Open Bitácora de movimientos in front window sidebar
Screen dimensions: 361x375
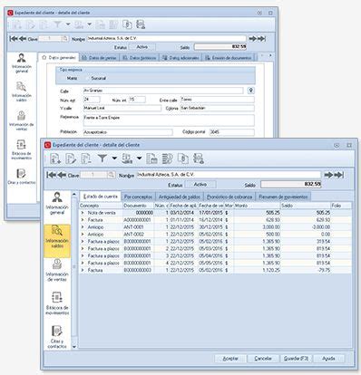point(57,303)
